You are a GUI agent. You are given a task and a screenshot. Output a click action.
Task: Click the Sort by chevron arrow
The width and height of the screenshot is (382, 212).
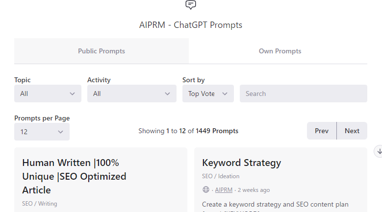[225, 94]
